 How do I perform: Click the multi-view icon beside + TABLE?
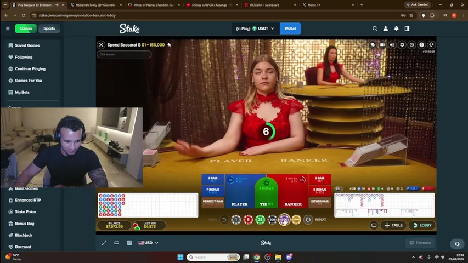[x=374, y=225]
